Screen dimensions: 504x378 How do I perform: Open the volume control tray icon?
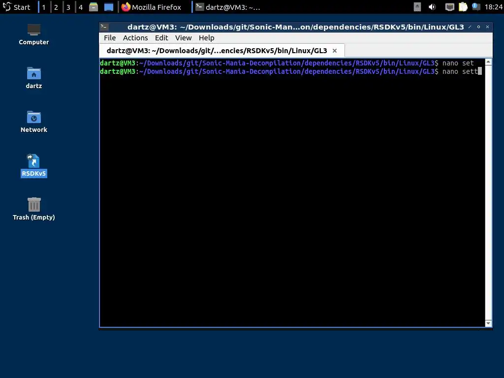point(432,7)
